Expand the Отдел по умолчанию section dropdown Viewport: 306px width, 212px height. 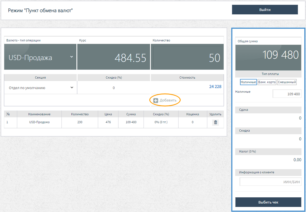click(x=41, y=88)
